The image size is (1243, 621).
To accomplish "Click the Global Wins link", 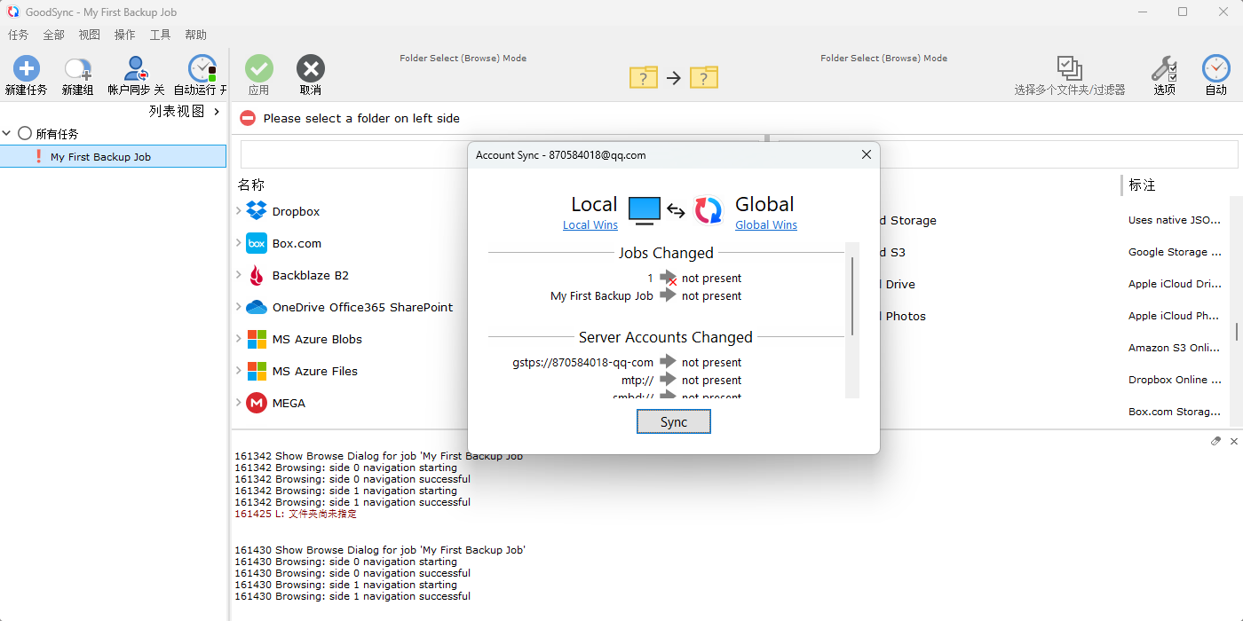I will (x=765, y=225).
